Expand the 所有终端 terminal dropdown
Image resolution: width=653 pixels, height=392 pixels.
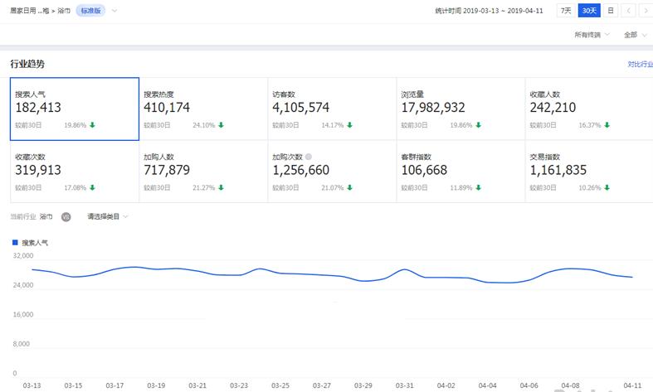(x=592, y=35)
